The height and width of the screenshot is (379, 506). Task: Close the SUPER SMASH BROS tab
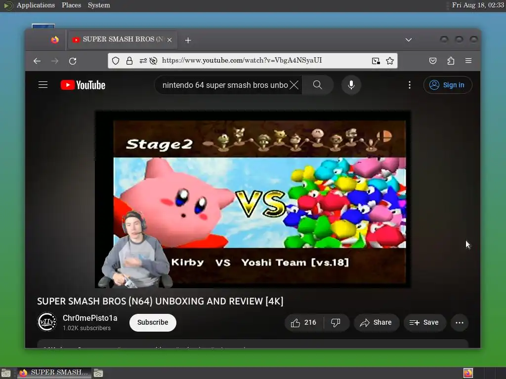tap(169, 40)
